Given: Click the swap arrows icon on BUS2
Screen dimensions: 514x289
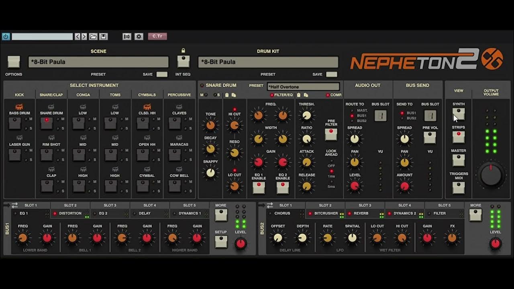Looking at the screenshot, I should tap(270, 205).
